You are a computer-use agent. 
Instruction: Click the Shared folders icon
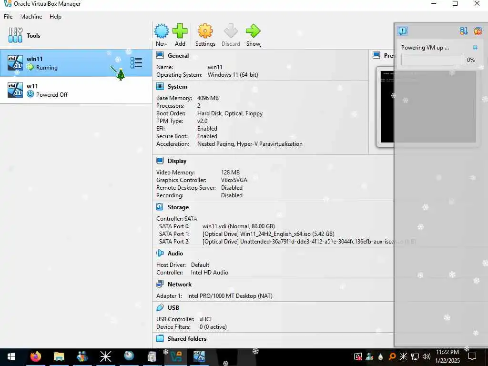click(x=160, y=338)
